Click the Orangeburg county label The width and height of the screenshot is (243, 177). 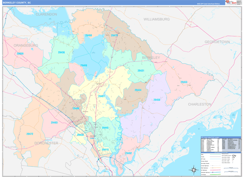point(25,45)
